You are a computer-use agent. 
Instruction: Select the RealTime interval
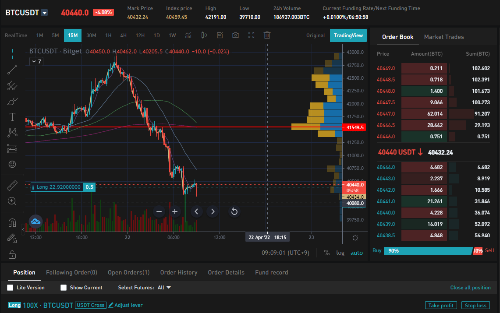click(16, 35)
